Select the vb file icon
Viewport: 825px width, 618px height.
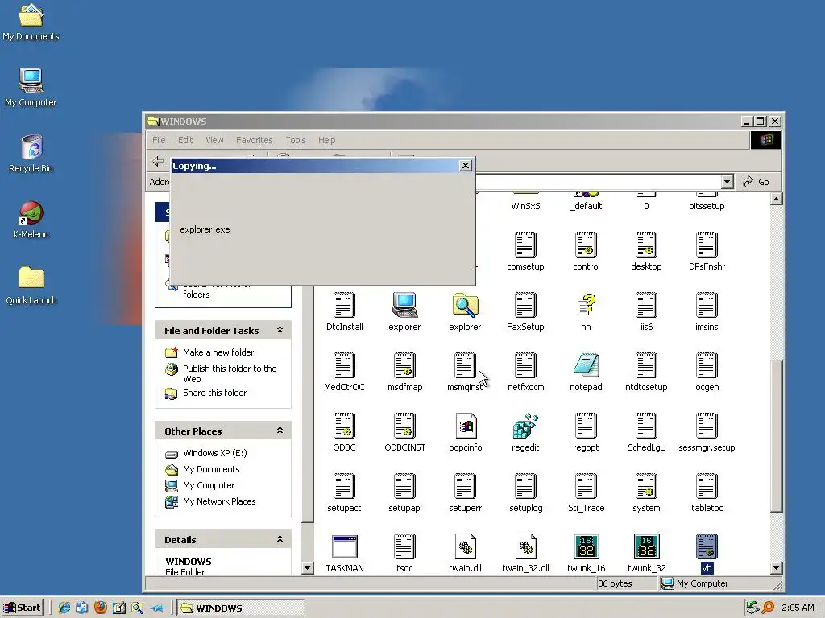coord(707,546)
